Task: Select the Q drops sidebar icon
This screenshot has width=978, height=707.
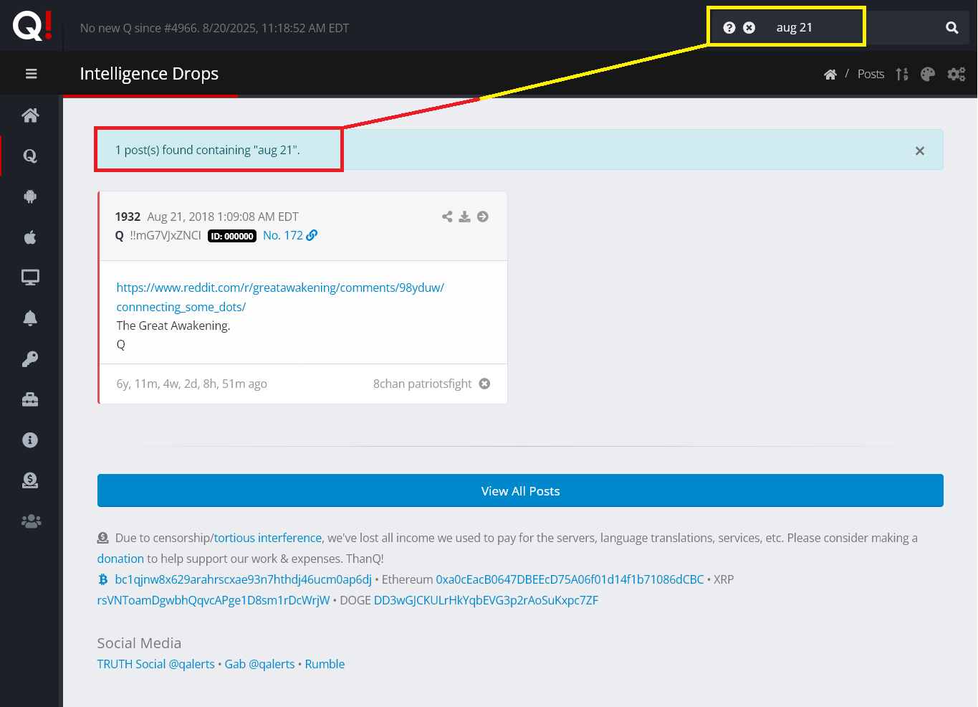Action: (30, 156)
